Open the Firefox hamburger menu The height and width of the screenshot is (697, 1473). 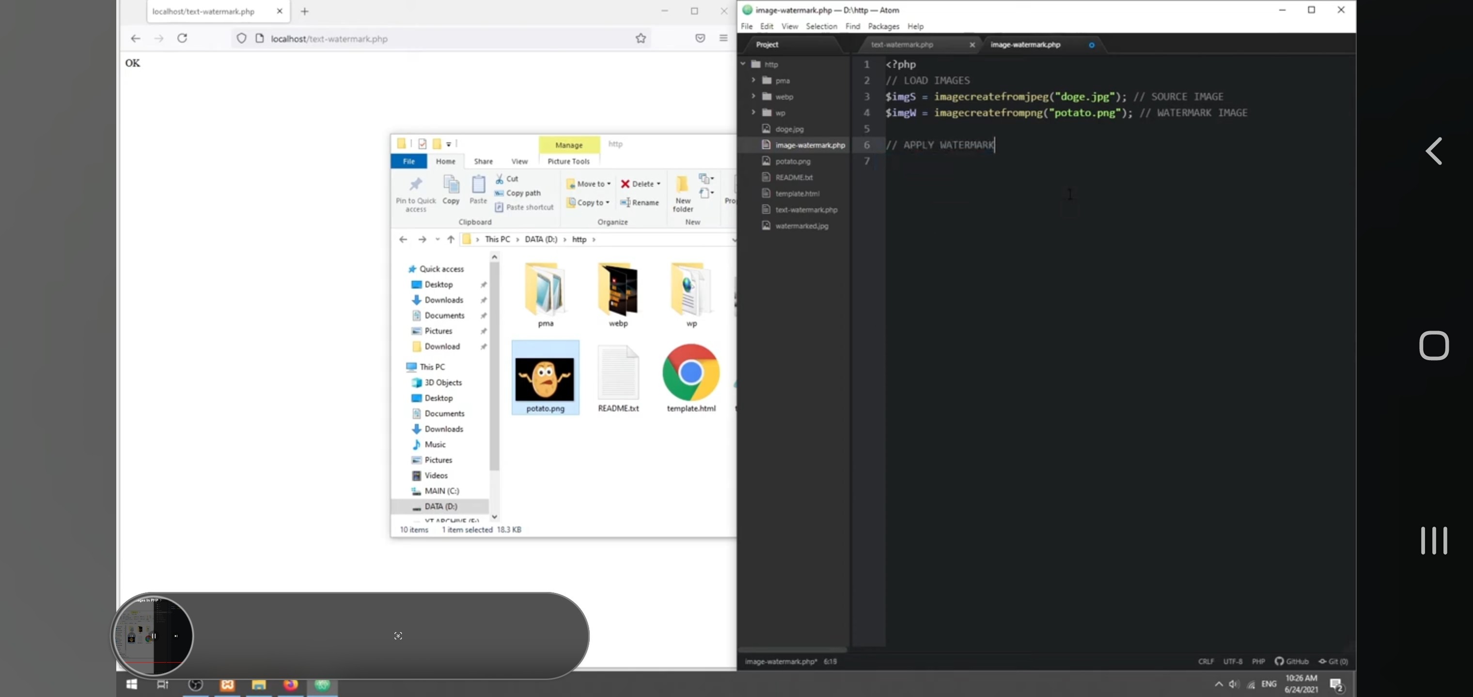coord(723,38)
